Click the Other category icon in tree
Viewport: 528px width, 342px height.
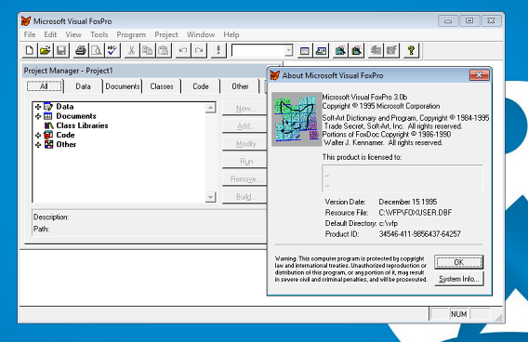point(49,144)
